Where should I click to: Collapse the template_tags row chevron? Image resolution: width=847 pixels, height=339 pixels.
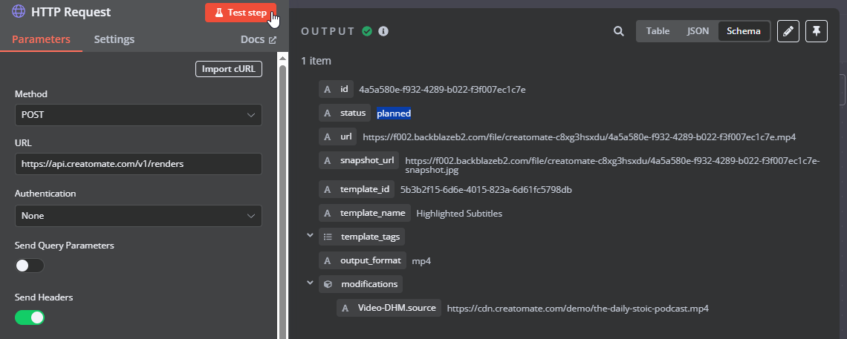pos(310,235)
